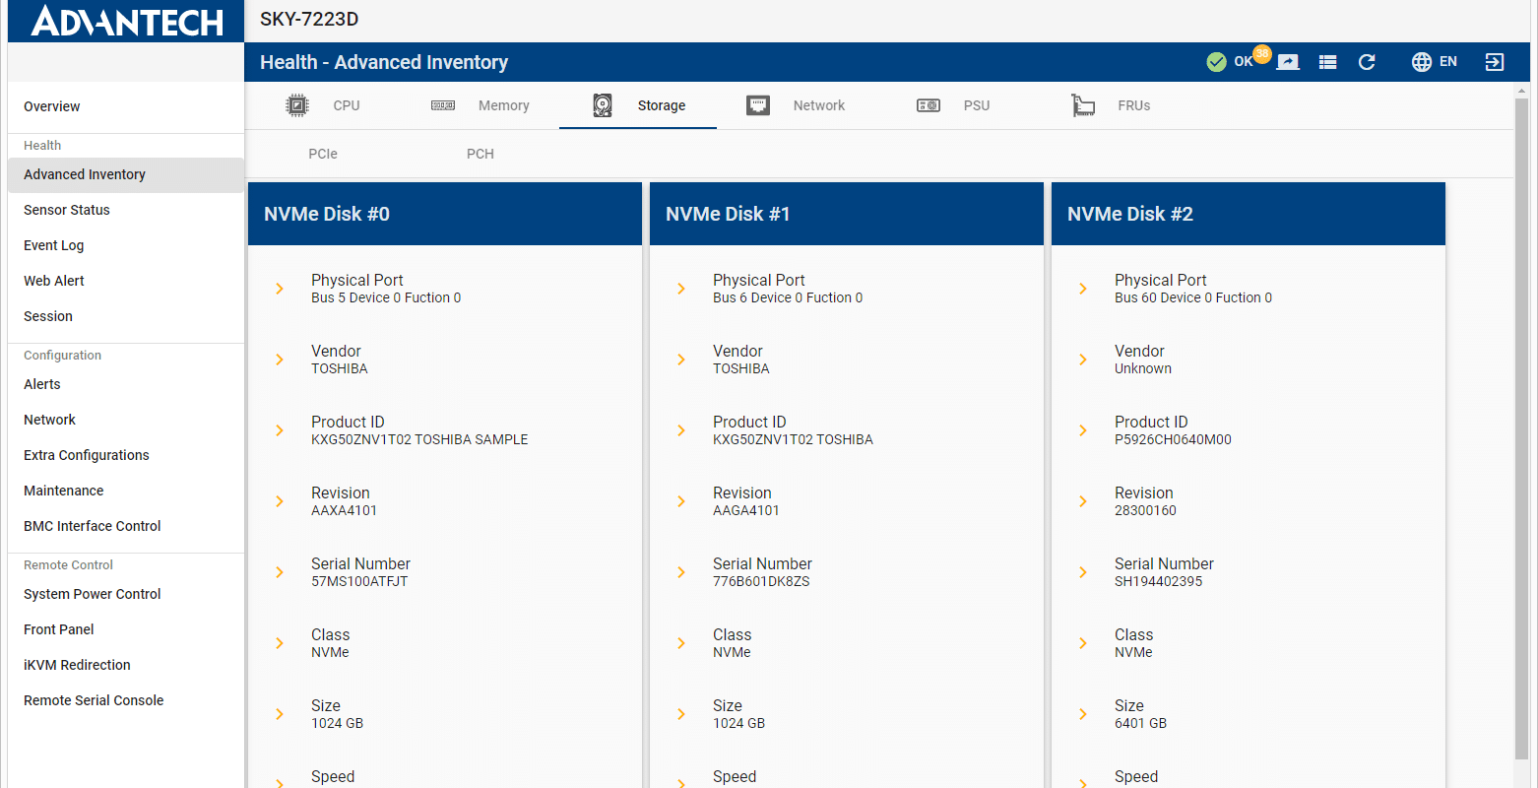Image resolution: width=1538 pixels, height=788 pixels.
Task: Open Sensor Status page
Action: click(x=126, y=210)
